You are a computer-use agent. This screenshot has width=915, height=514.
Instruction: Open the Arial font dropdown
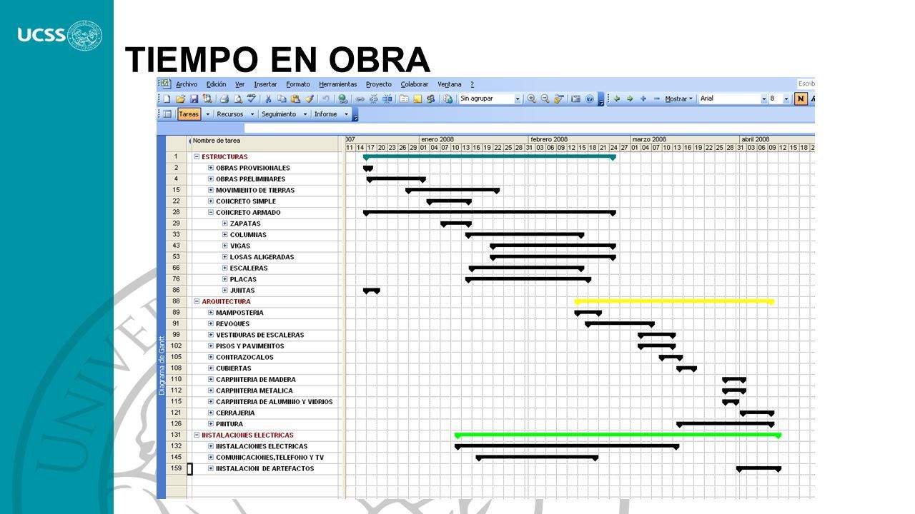click(763, 99)
